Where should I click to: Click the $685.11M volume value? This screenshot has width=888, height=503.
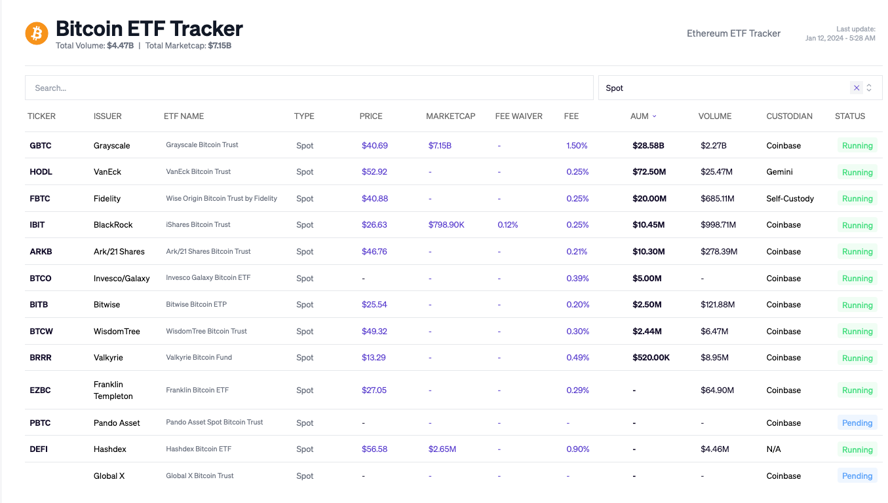point(718,199)
